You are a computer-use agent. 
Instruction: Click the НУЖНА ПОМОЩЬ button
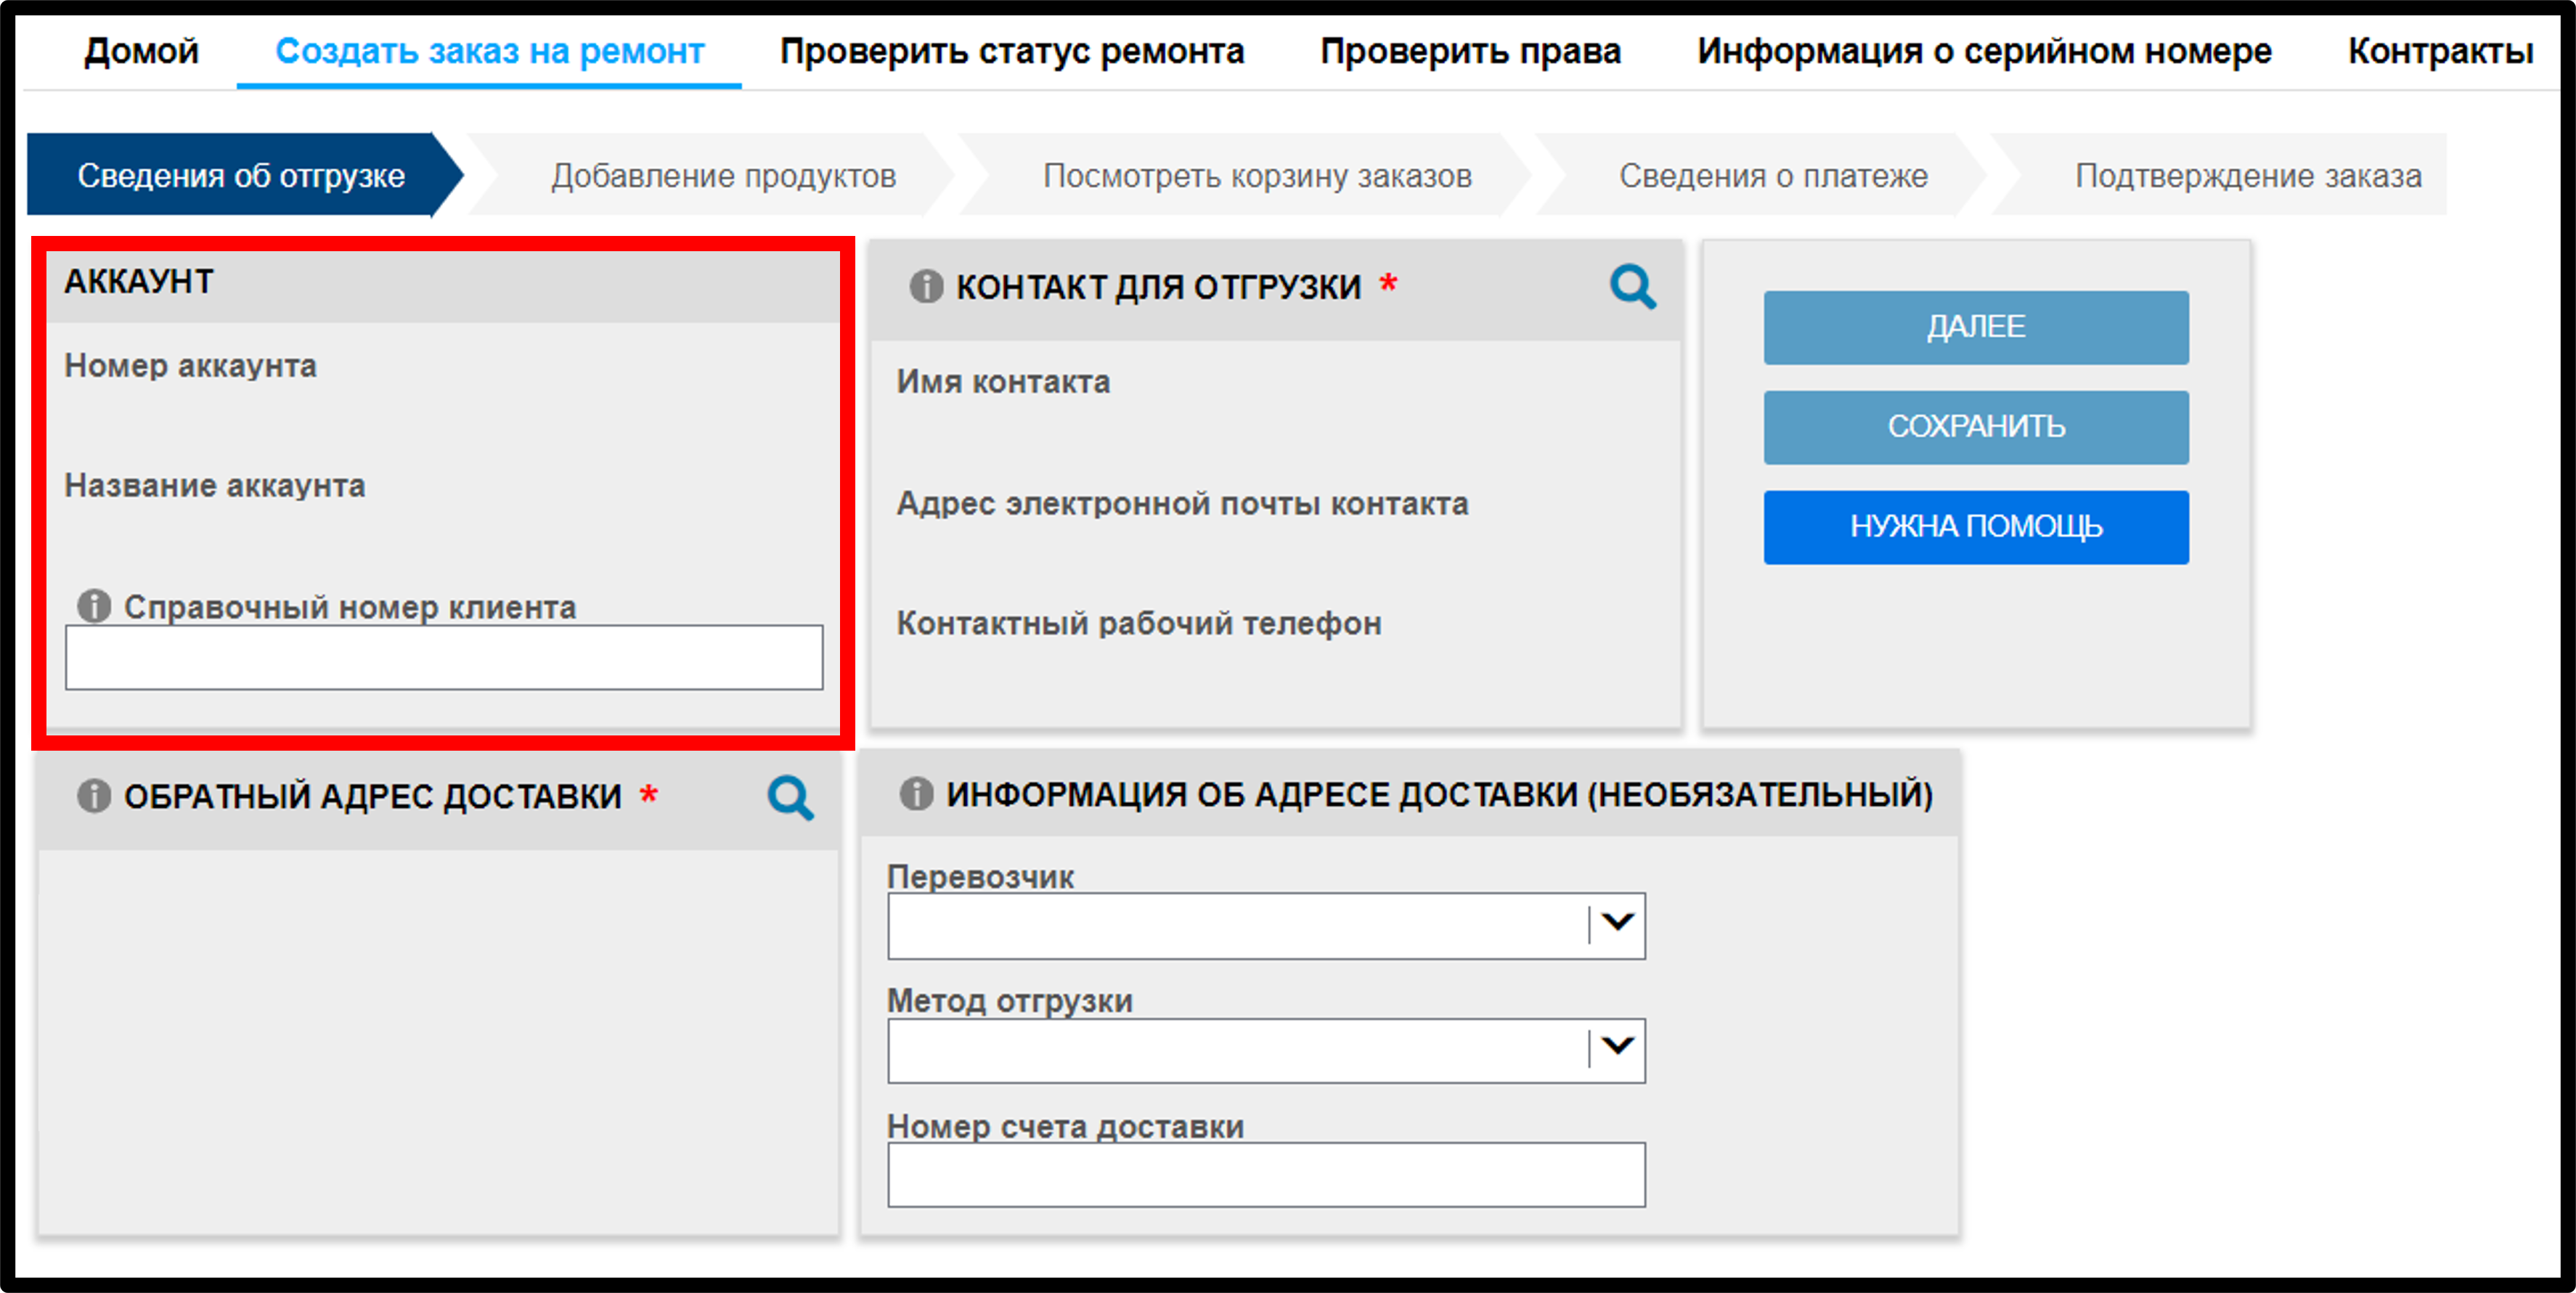1976,527
